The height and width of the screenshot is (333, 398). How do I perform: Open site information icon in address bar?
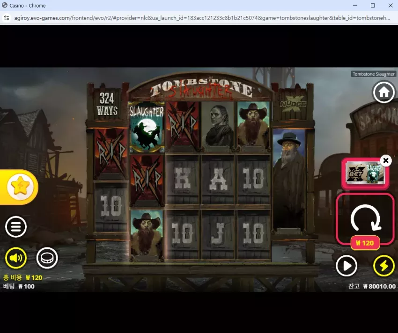point(7,18)
